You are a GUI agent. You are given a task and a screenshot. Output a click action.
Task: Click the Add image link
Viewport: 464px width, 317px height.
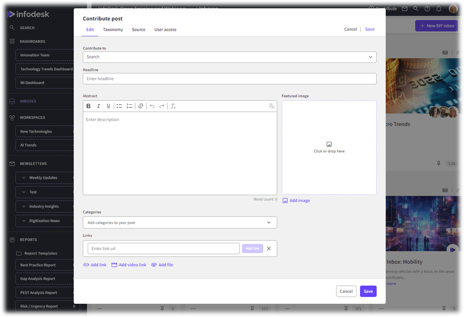[296, 200]
